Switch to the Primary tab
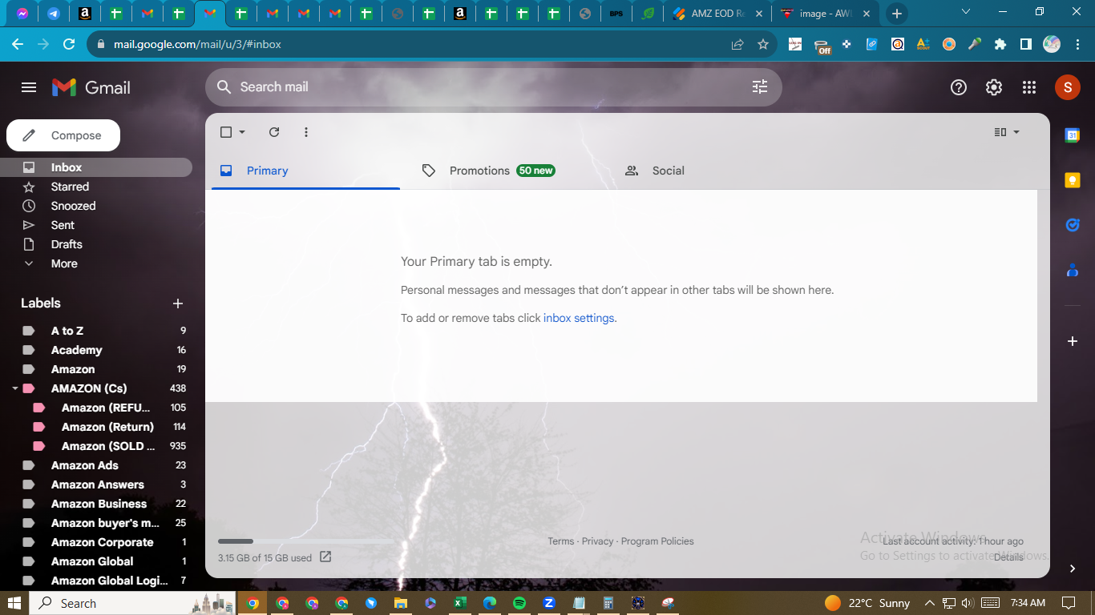1095x615 pixels. coord(305,171)
